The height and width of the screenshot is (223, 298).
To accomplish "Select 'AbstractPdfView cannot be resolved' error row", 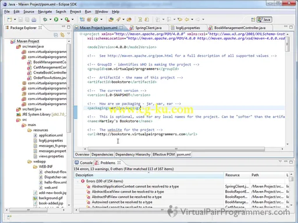I will pos(126,197).
